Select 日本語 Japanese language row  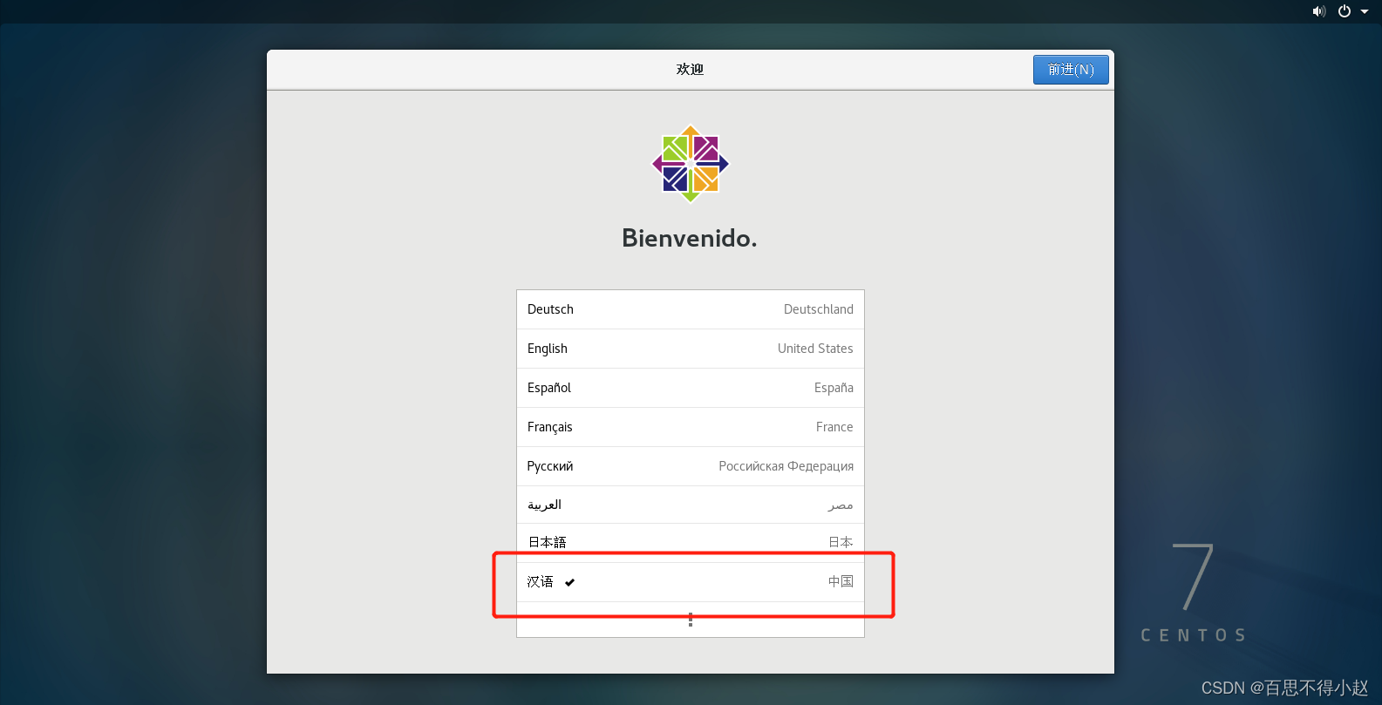(691, 542)
